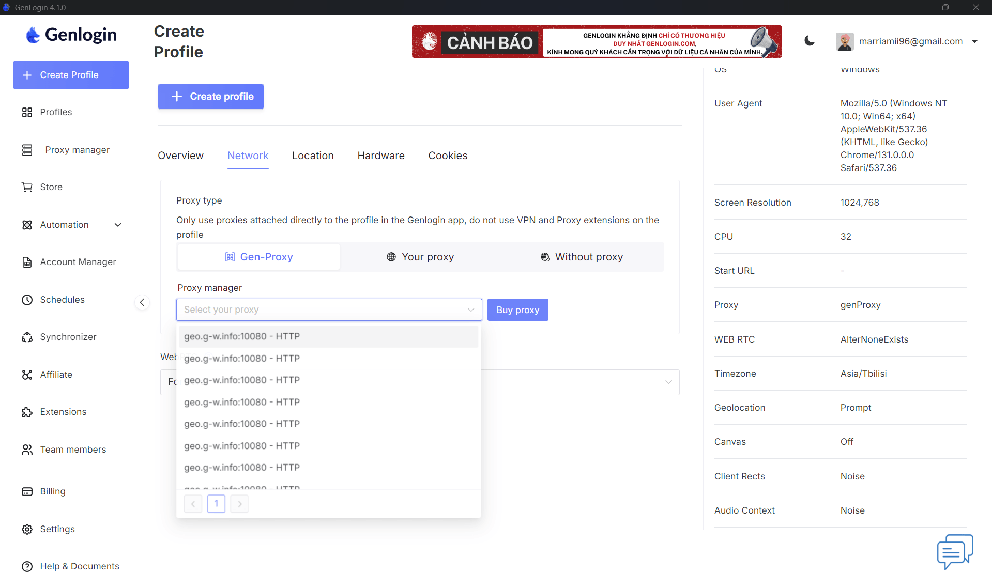992x588 pixels.
Task: Click the Schedules clock icon
Action: point(27,300)
